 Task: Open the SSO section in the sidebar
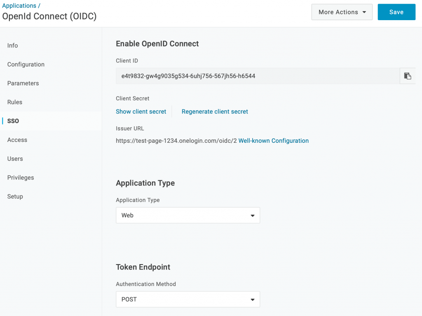[13, 121]
